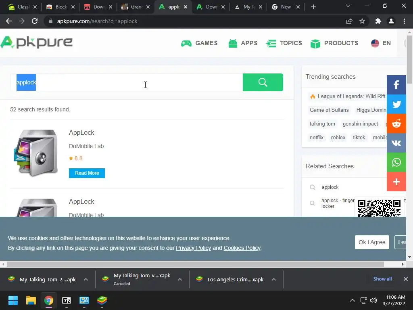Click related search applock
Viewport: 413px width, 310px height.
point(330,187)
